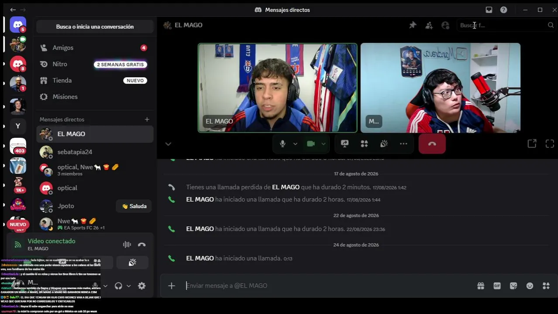Open the Y server icon
The image size is (558, 314).
pos(18,126)
